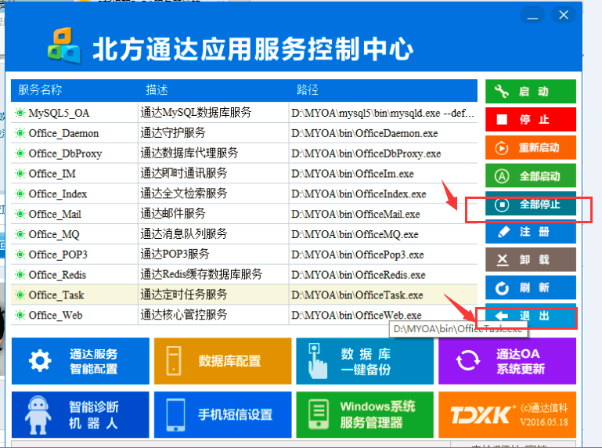Select the Office_Web service name

(56, 315)
